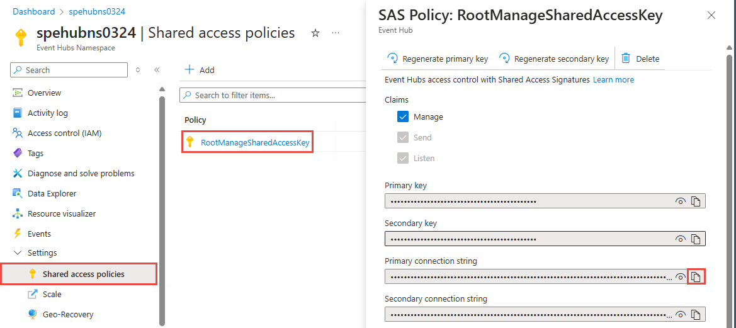736x328 pixels.
Task: Go to Data Explorer in sidebar
Action: 52,193
